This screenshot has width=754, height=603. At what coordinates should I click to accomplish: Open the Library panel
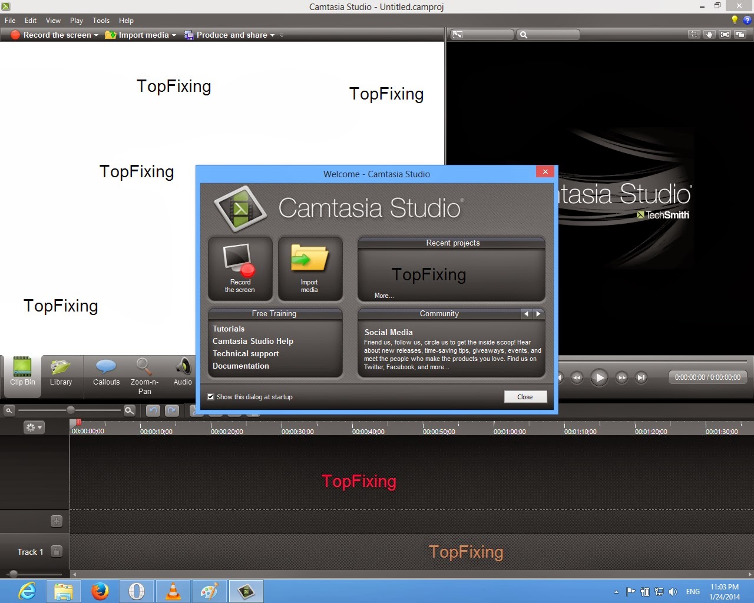point(61,373)
